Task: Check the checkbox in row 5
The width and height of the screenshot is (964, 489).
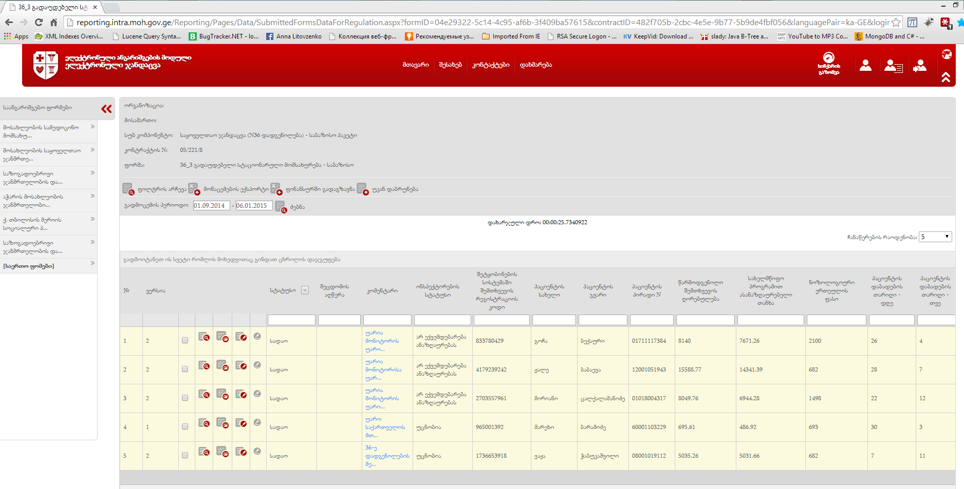Action: (185, 456)
